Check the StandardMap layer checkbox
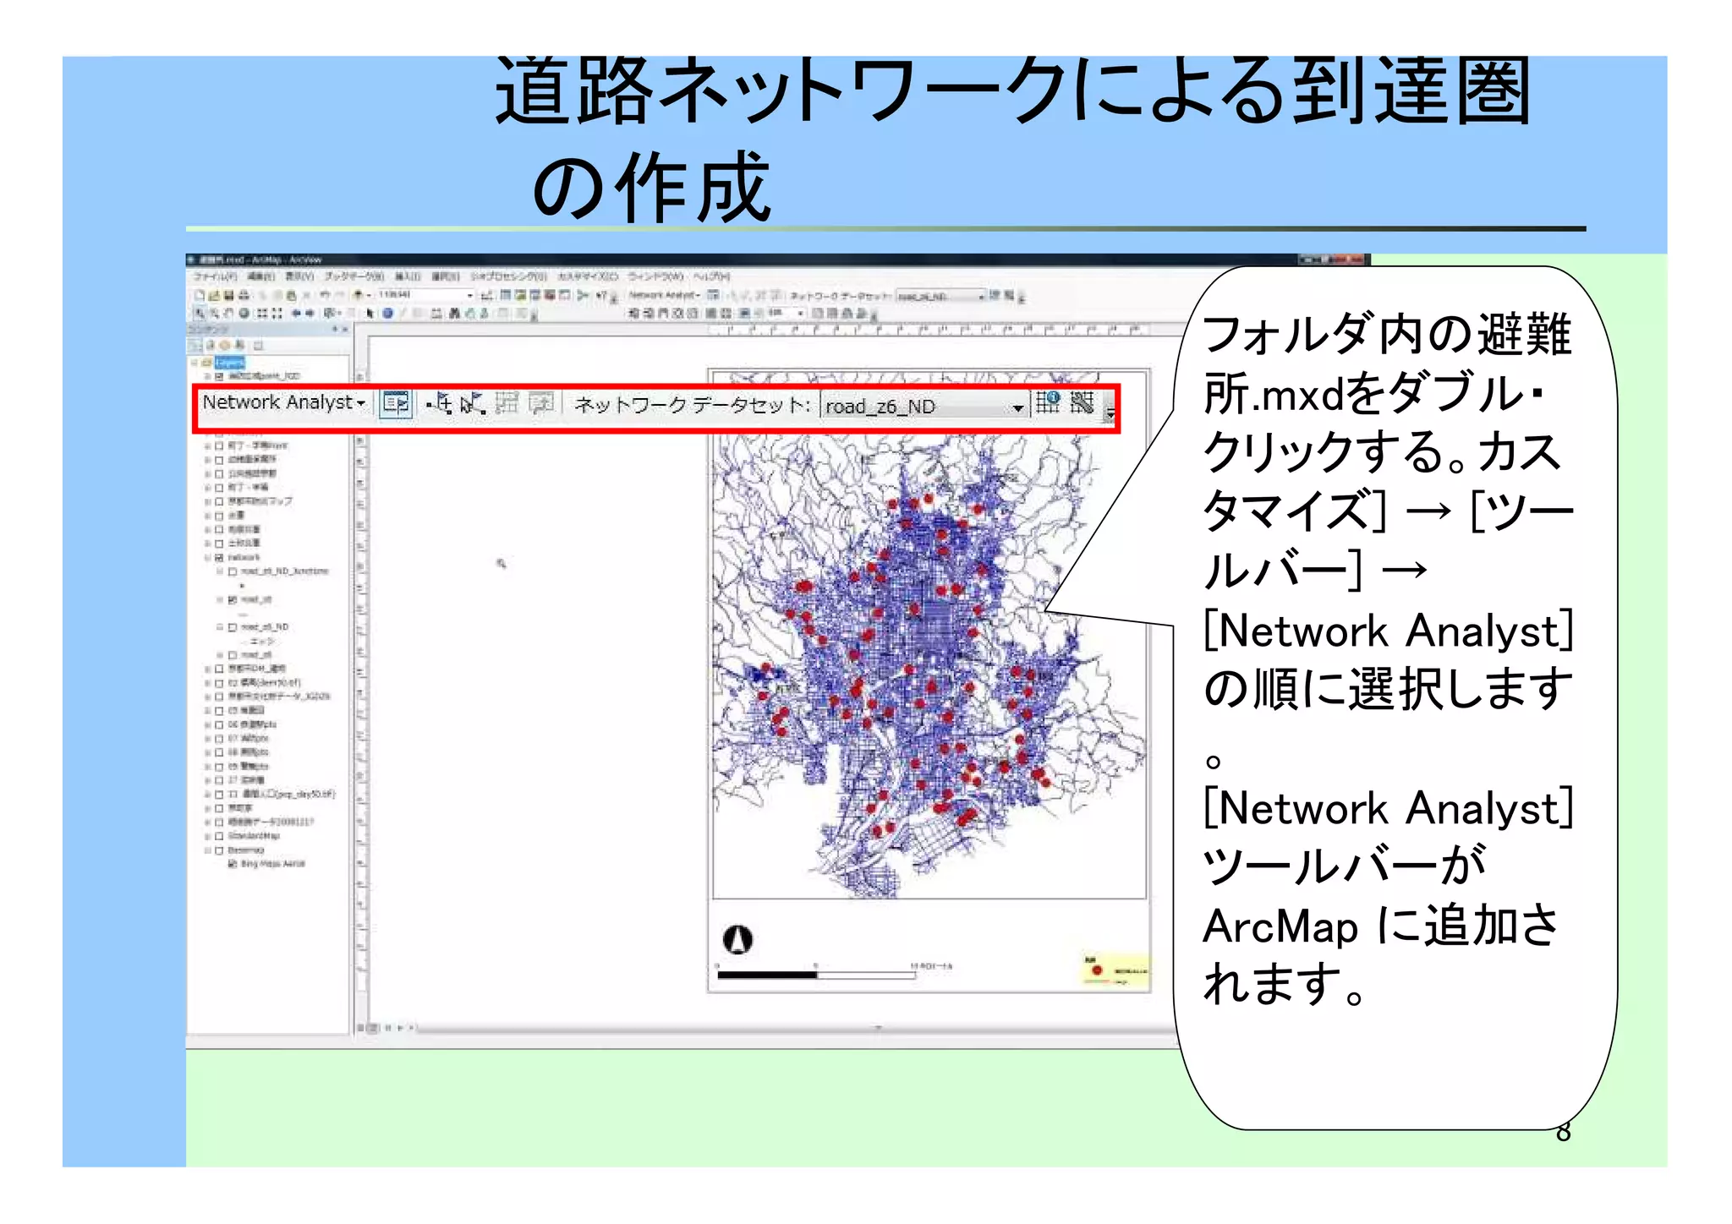1732x1224 pixels. [219, 836]
